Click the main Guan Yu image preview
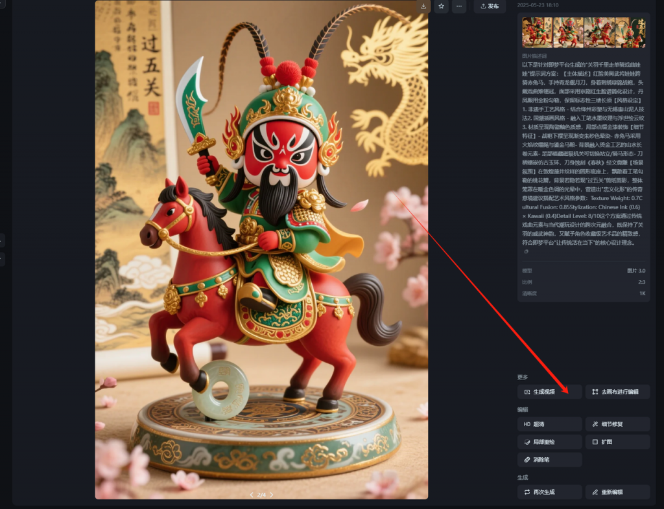 (x=261, y=249)
